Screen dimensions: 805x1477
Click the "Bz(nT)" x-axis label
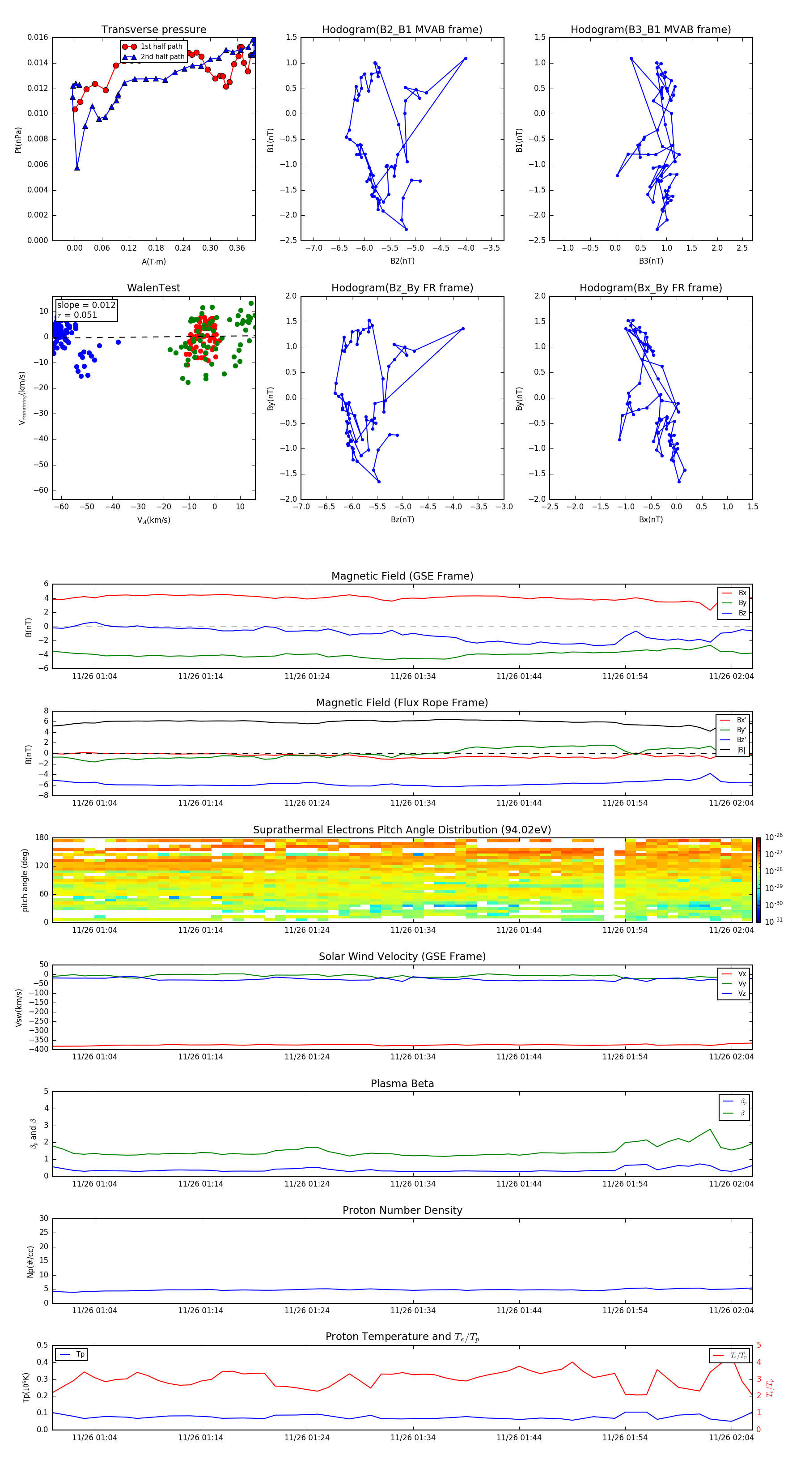(402, 520)
